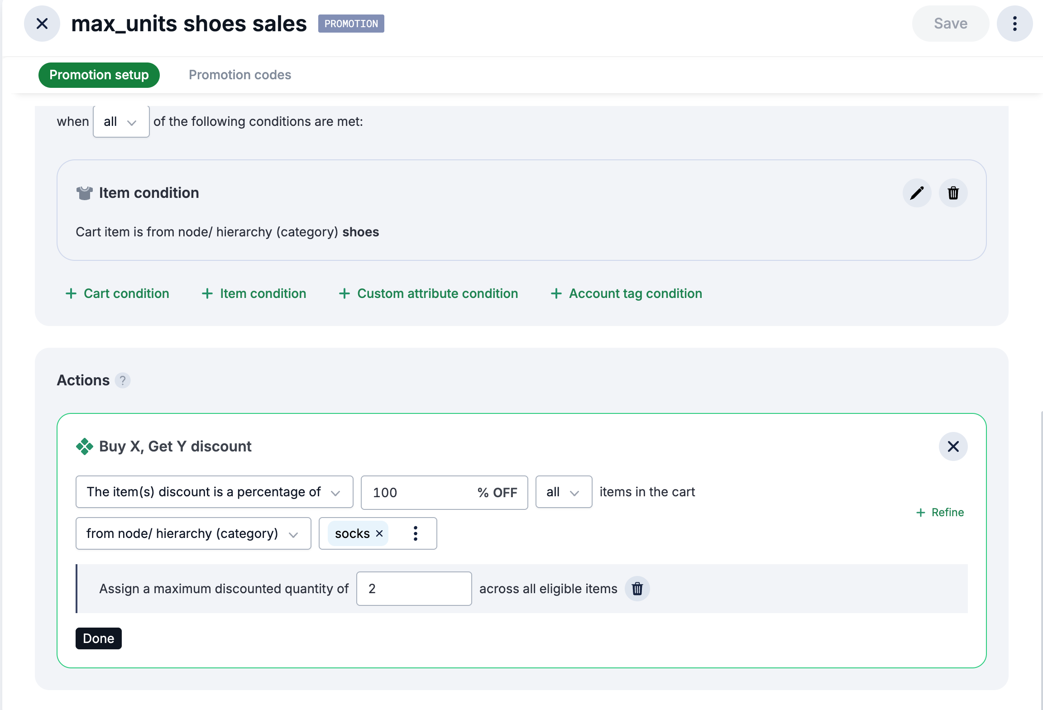Close the promotion editor

[42, 23]
